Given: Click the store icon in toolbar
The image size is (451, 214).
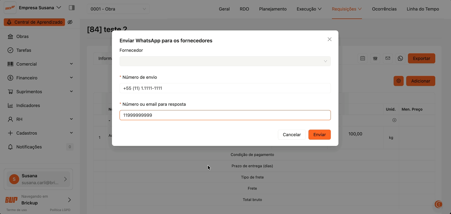Looking at the screenshot, I should point(375,58).
